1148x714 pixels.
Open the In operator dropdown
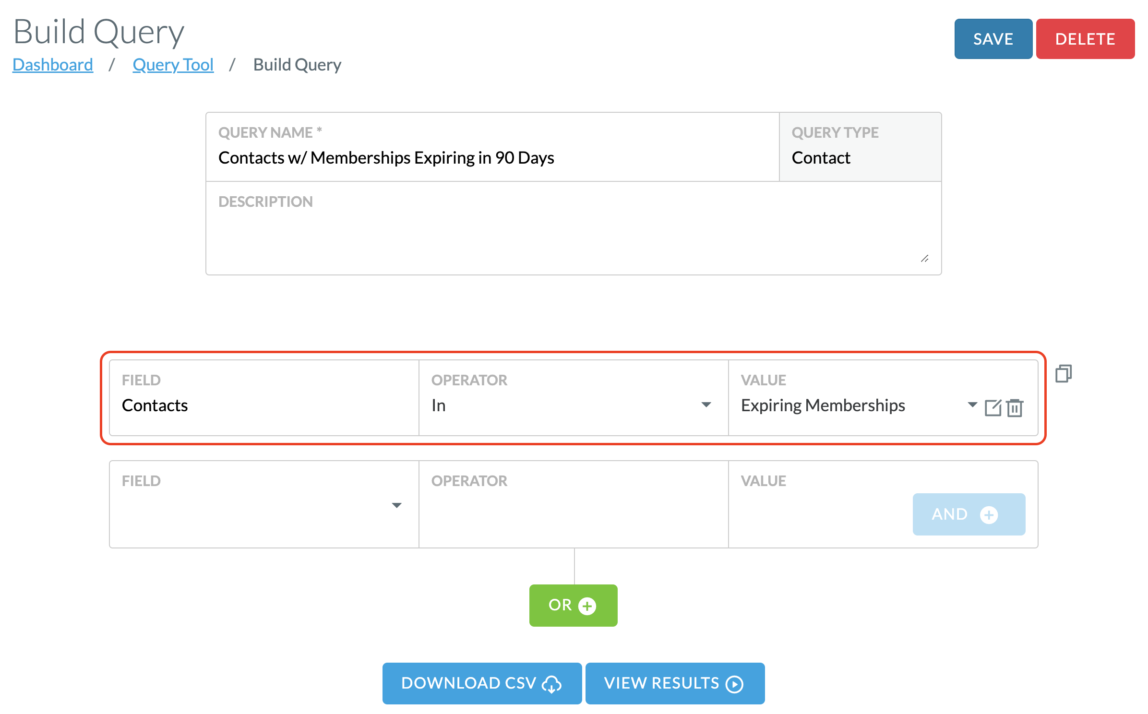pyautogui.click(x=706, y=405)
